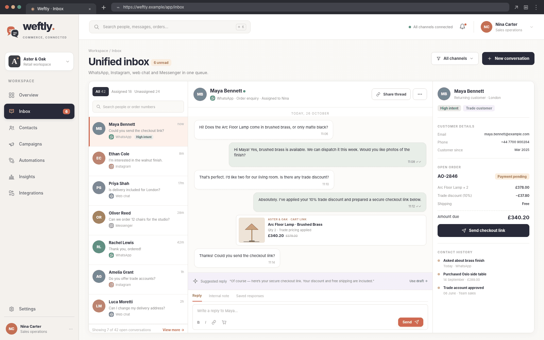Open the Saved responses tab
Image resolution: width=544 pixels, height=340 pixels.
pos(250,296)
